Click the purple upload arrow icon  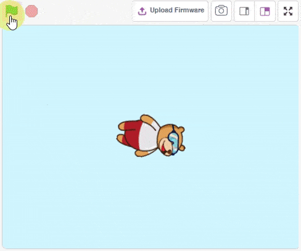(x=142, y=11)
